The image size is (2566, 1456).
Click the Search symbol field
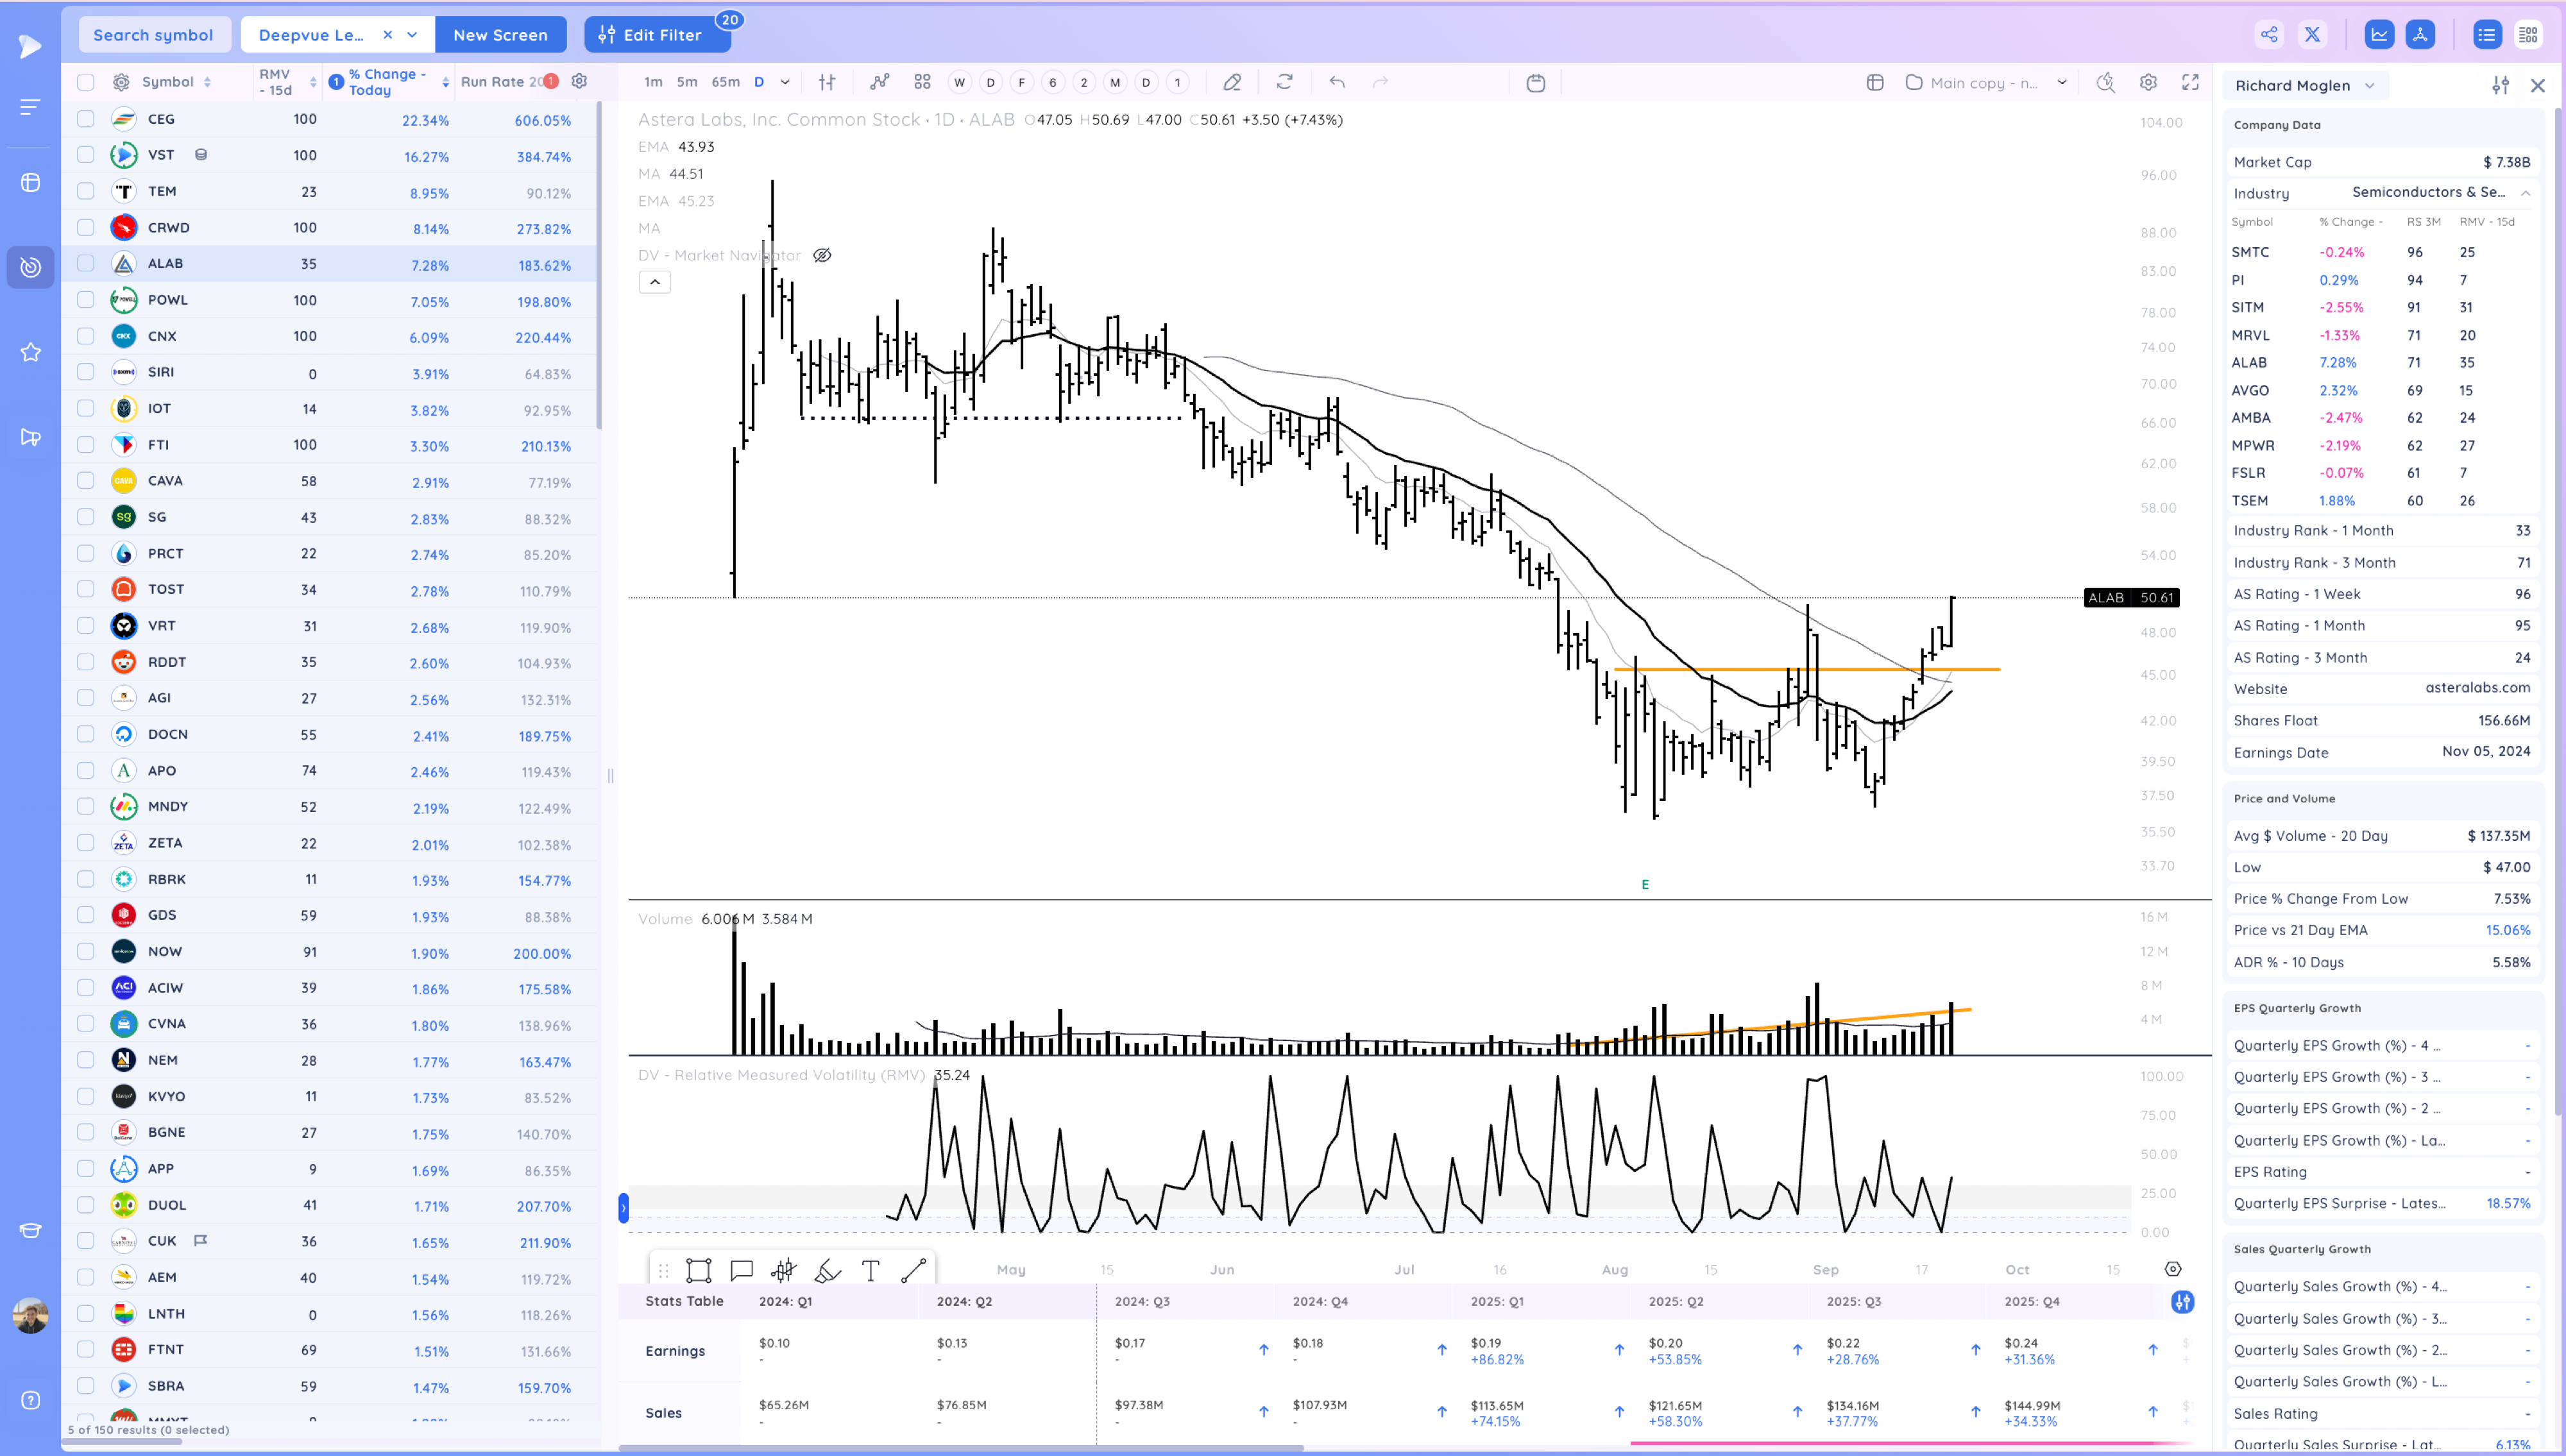153,35
